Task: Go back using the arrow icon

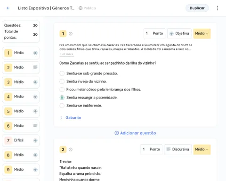Action: 8,8
